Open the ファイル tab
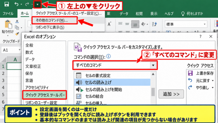 8,14
